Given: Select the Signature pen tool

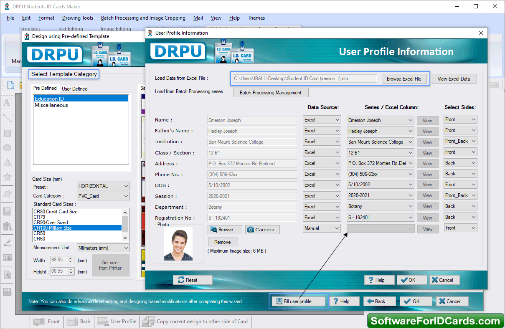Looking at the screenshot, I should tap(7, 242).
